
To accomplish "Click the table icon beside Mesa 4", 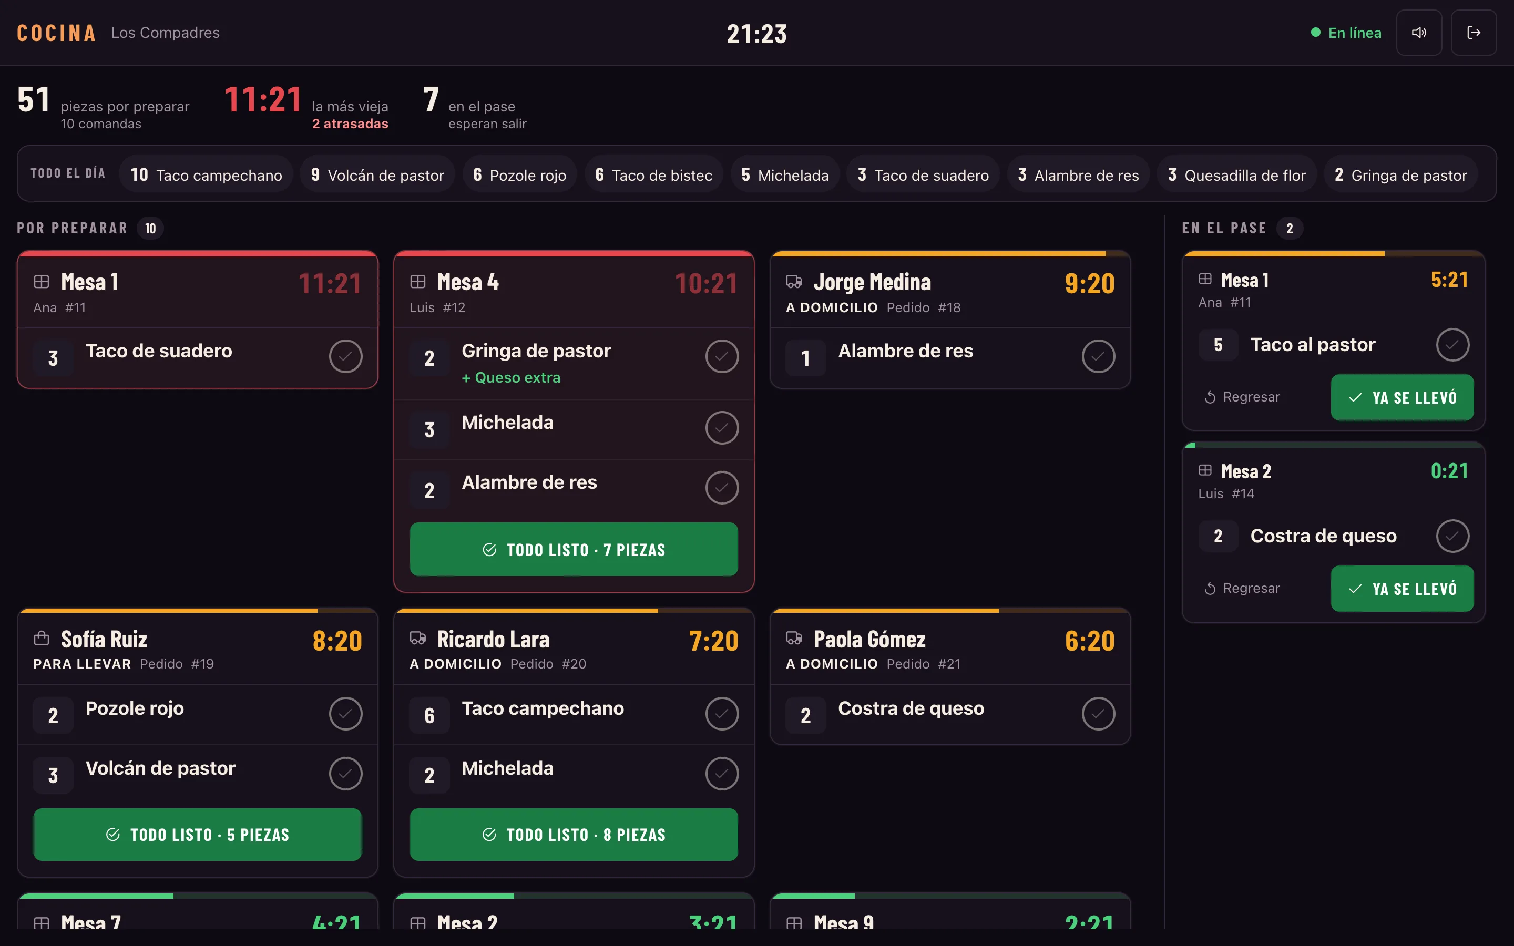I will click(x=417, y=282).
